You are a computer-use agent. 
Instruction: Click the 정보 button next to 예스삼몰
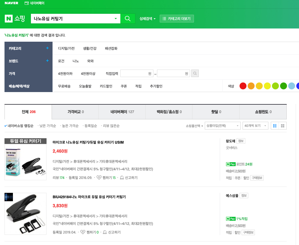(244, 196)
